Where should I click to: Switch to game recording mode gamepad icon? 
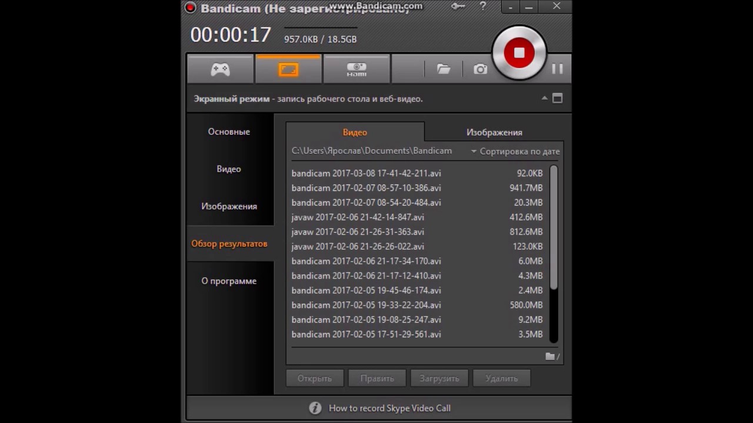point(221,69)
